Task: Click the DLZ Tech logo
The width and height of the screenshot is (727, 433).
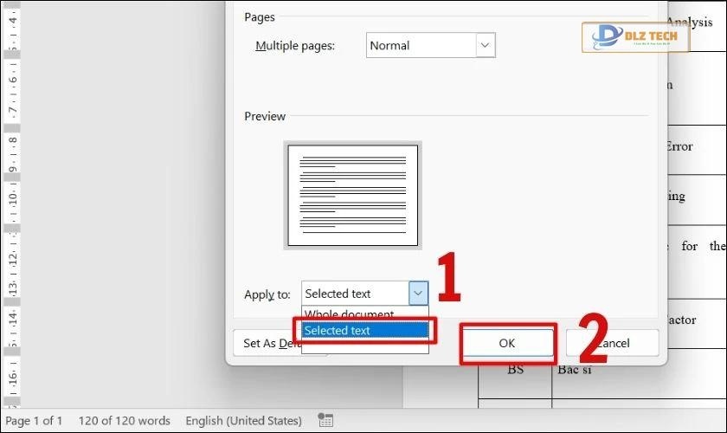Action: point(635,37)
